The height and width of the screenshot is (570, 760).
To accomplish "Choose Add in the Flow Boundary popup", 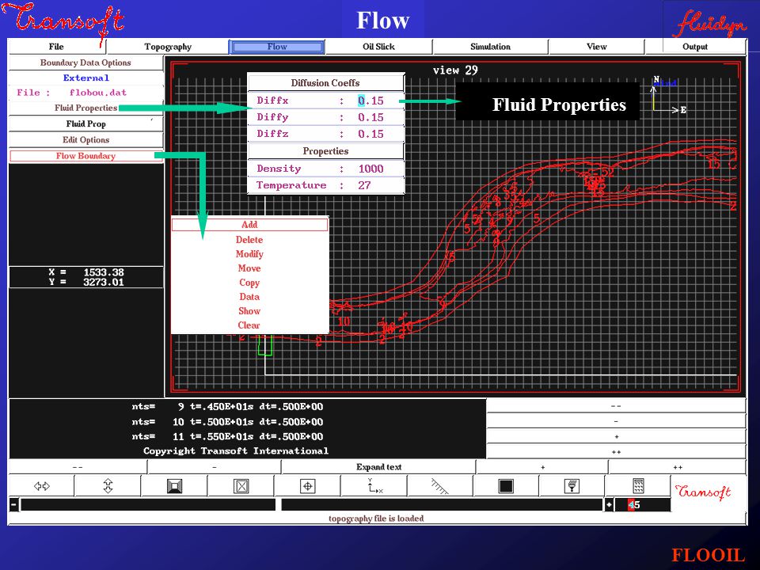I will tap(249, 224).
